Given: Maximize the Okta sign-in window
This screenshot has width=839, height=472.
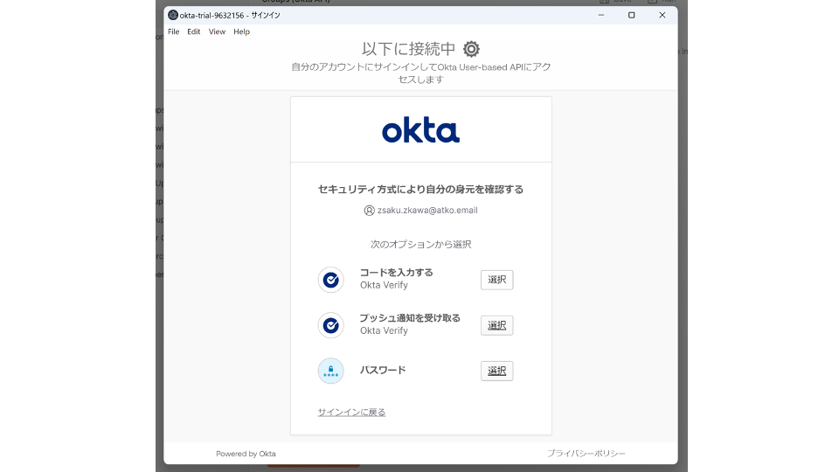Looking at the screenshot, I should click(631, 15).
